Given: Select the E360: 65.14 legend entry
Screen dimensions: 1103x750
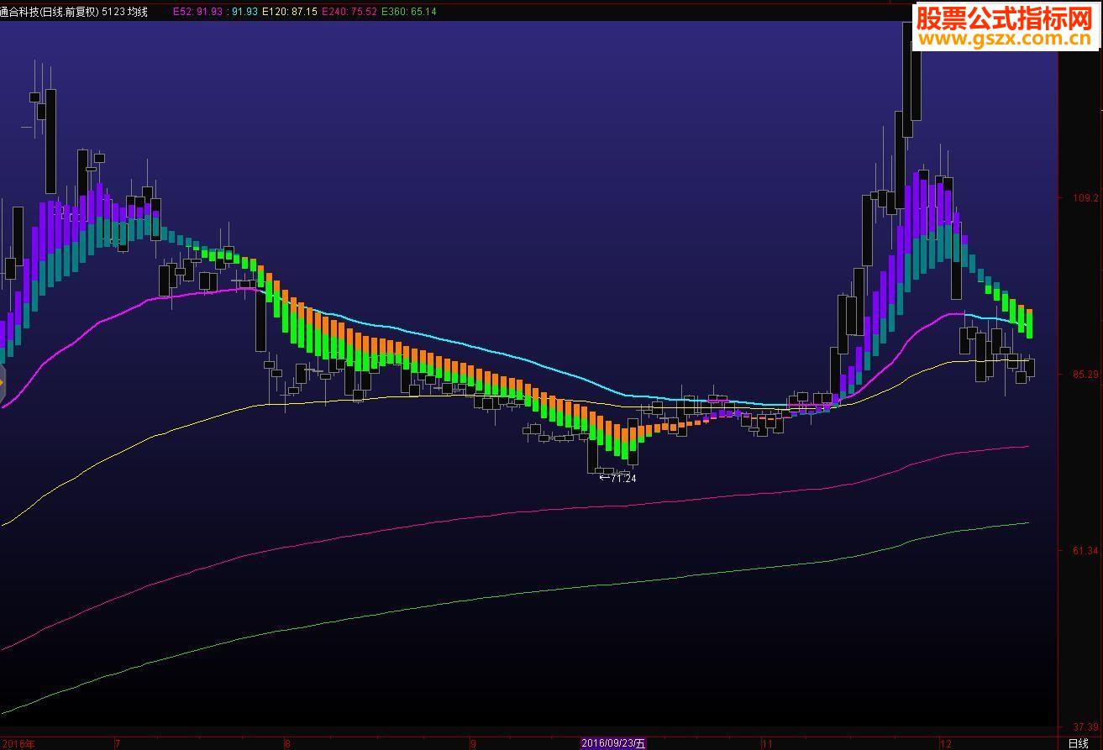Looking at the screenshot, I should 408,12.
